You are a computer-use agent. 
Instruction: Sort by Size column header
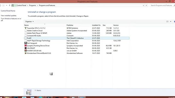[104, 25]
